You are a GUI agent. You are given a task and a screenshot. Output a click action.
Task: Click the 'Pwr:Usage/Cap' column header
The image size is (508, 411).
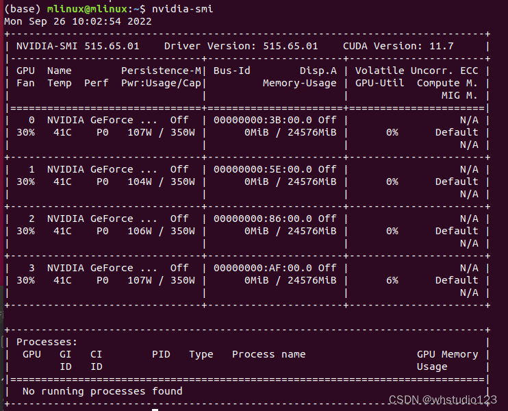pyautogui.click(x=161, y=83)
